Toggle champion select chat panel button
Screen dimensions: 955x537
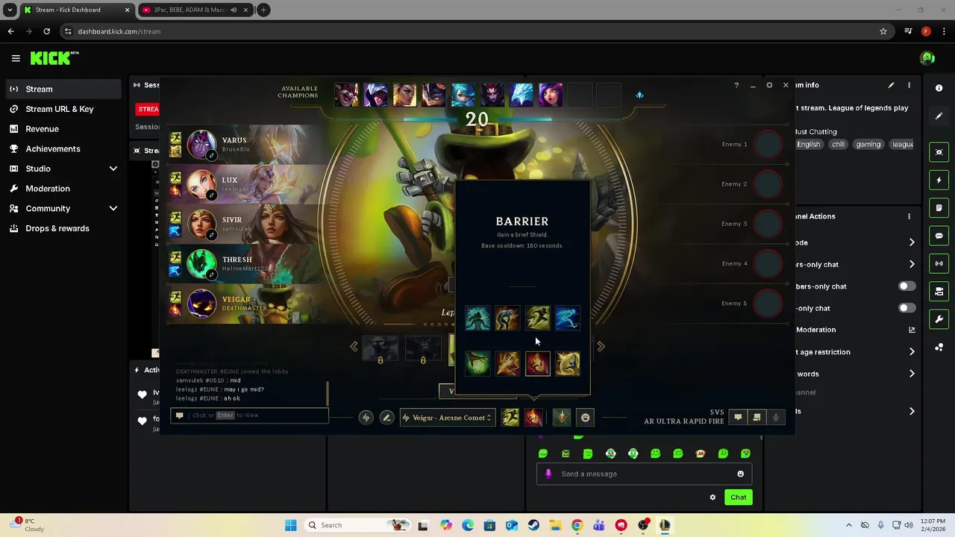738,418
